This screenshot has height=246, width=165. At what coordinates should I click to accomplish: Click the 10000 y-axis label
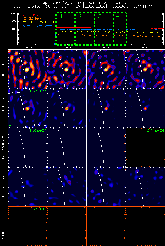[13, 14]
